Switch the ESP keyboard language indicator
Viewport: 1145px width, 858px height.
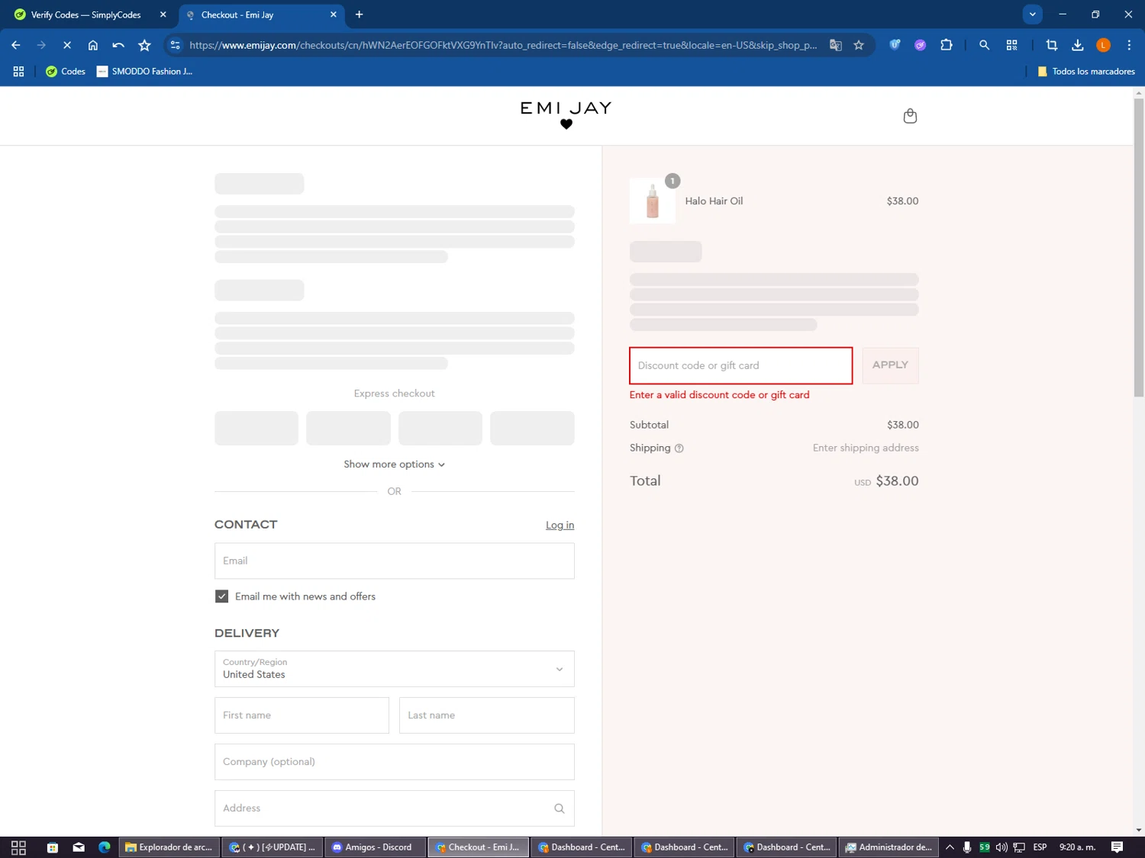(1040, 847)
